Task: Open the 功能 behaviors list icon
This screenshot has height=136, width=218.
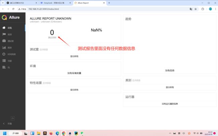Action: click(x=4, y=61)
